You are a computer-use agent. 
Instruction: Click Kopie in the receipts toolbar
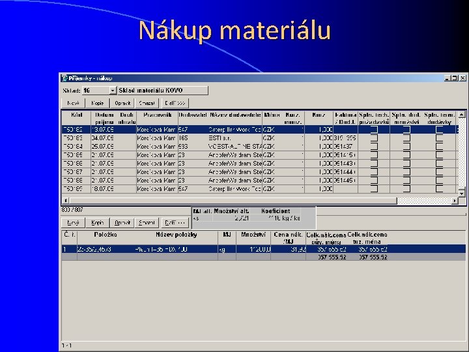tap(98, 103)
